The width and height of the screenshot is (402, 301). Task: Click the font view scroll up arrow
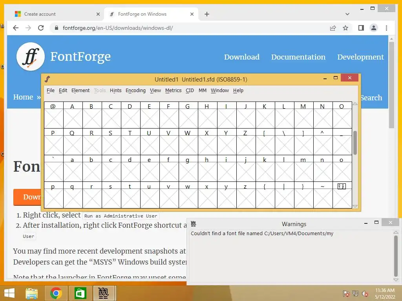tap(355, 103)
